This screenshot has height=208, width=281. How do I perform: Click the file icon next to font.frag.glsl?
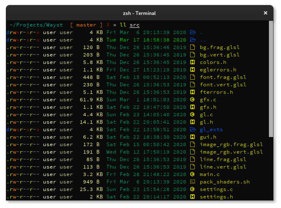pos(193,77)
